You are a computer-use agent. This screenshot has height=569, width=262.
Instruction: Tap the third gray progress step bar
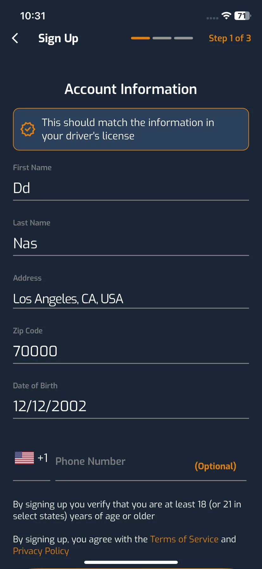coord(184,38)
